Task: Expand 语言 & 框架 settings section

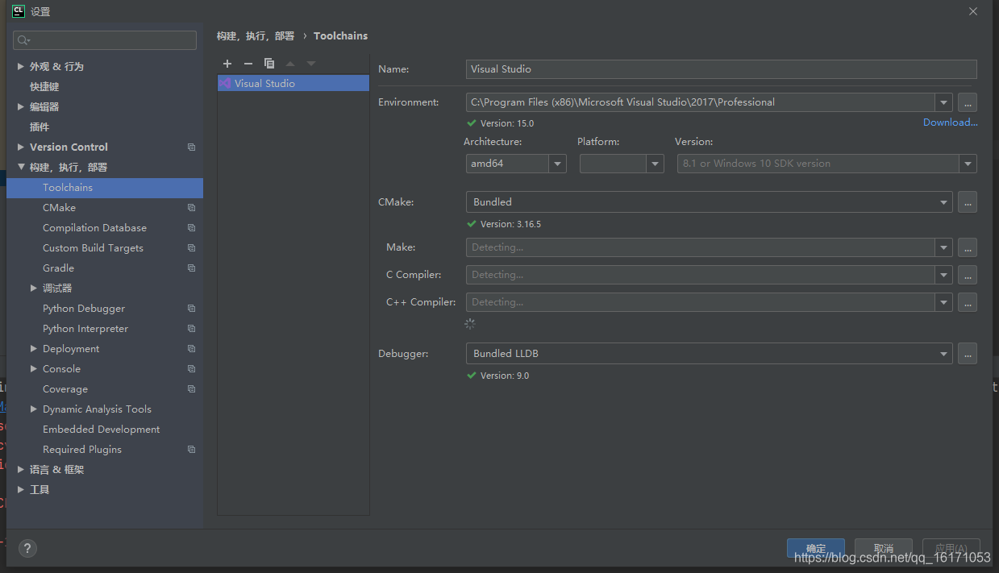Action: [x=21, y=469]
